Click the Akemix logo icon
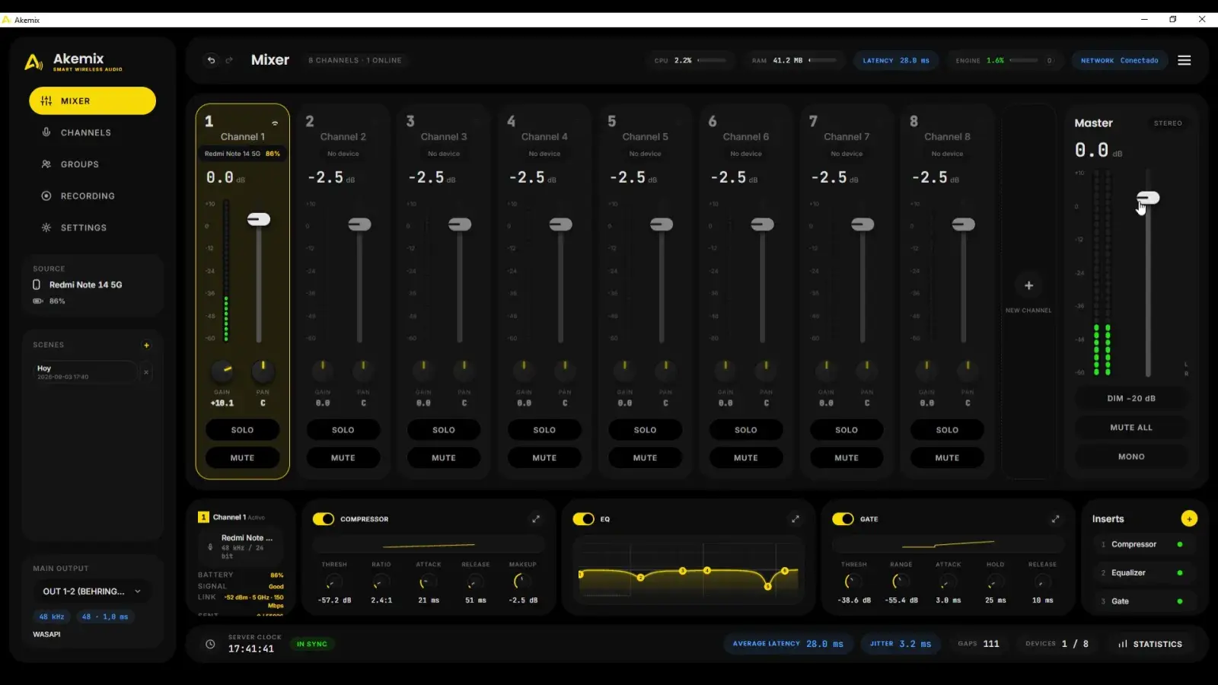The image size is (1218, 685). pos(33,62)
